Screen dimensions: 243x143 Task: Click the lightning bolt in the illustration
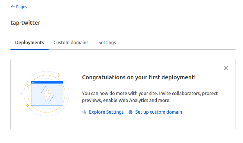47,95
